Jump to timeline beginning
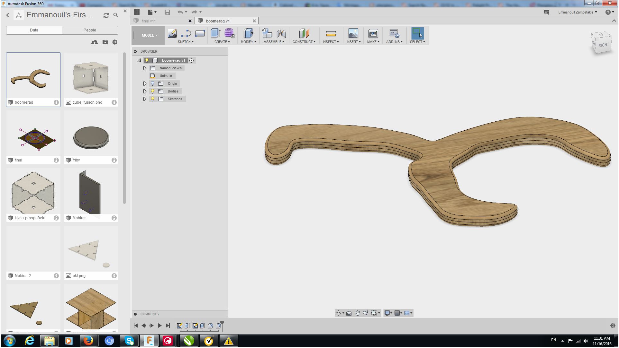The height and width of the screenshot is (348, 619). 136,326
